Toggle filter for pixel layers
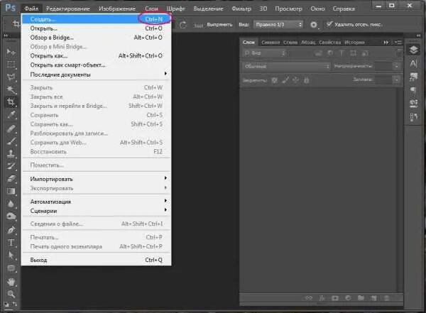 pos(318,53)
